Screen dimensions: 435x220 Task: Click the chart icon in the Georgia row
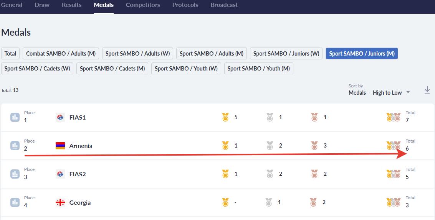pyautogui.click(x=15, y=202)
